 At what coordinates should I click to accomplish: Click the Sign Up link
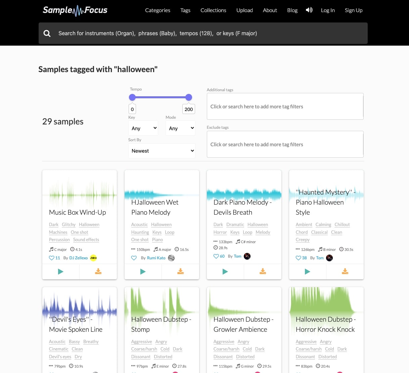353,10
